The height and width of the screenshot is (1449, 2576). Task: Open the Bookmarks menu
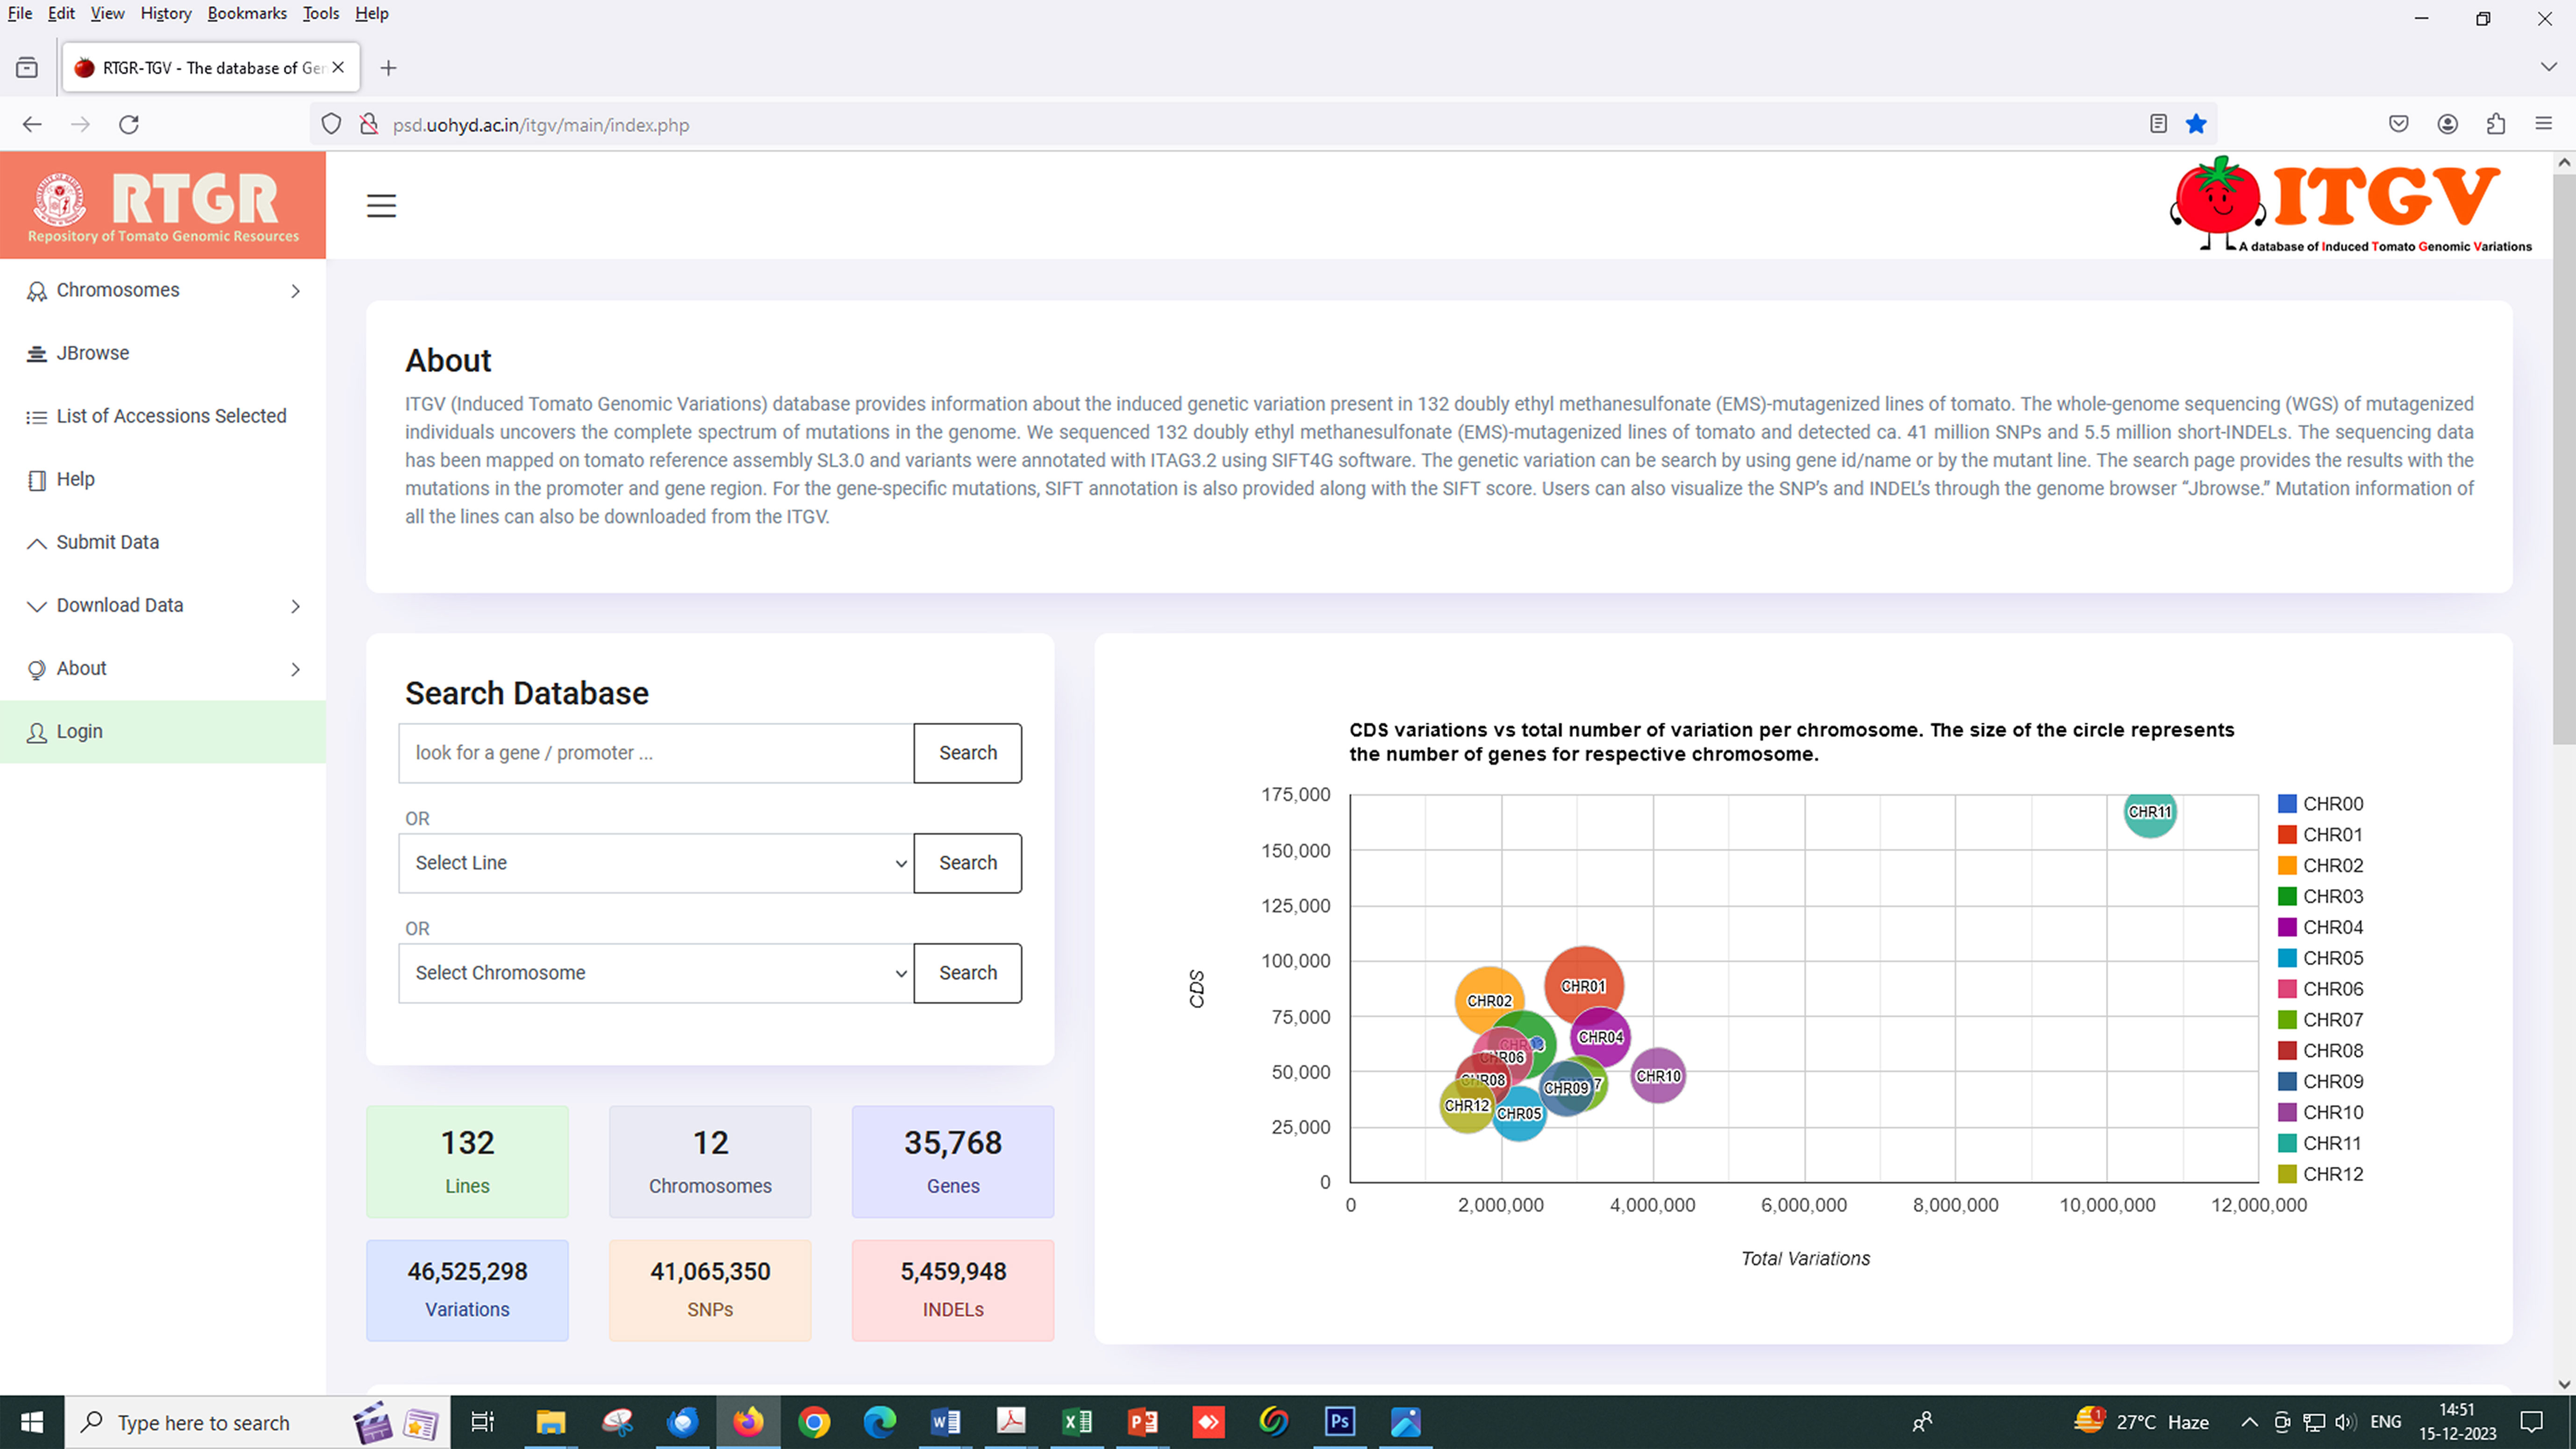click(247, 13)
